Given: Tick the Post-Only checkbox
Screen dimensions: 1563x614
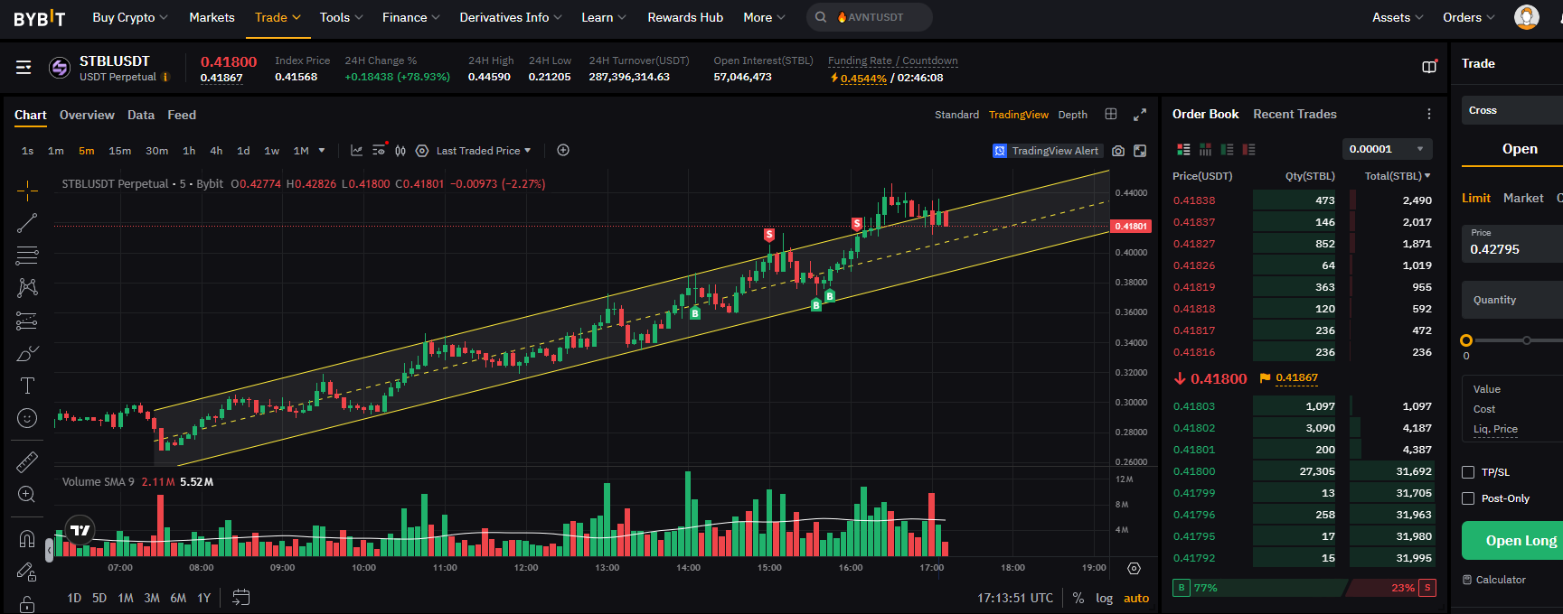Looking at the screenshot, I should pos(1468,498).
